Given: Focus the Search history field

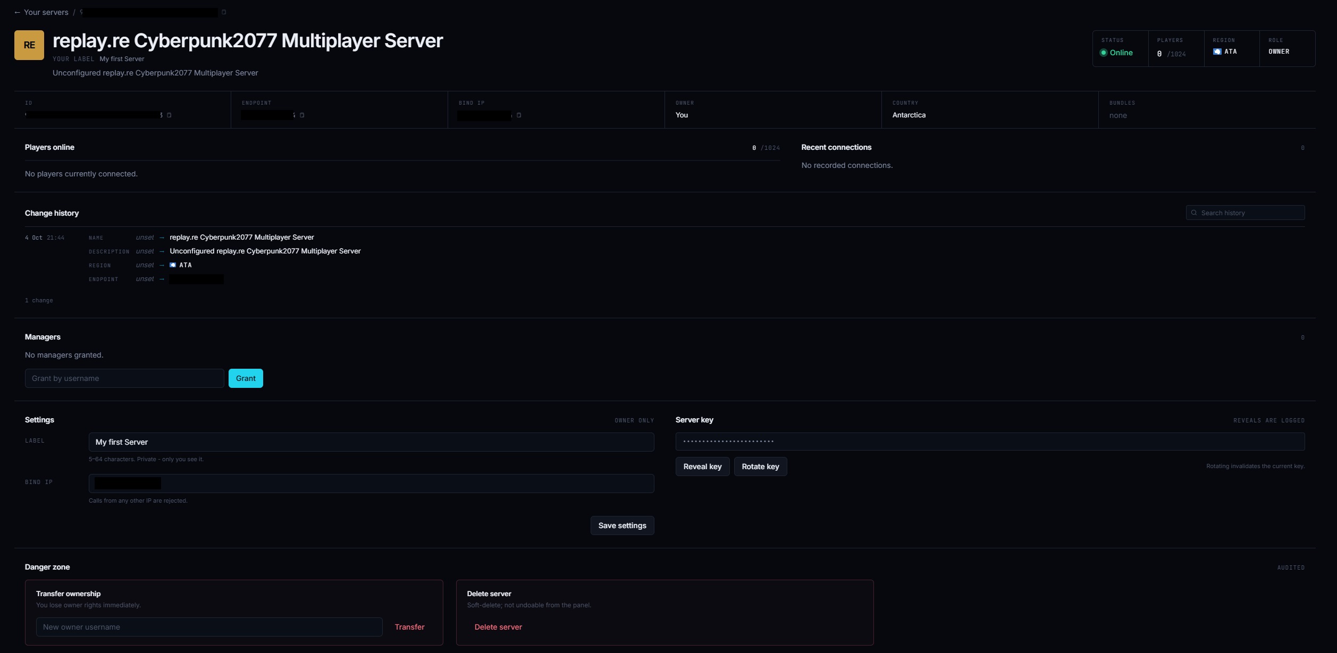Looking at the screenshot, I should pos(1245,213).
